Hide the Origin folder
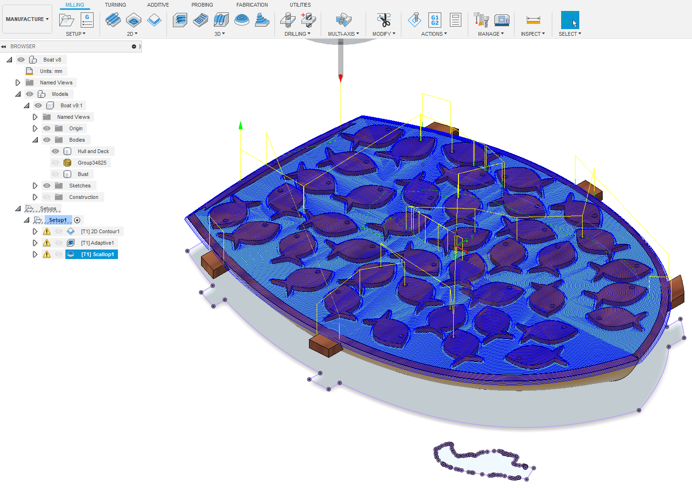The width and height of the screenshot is (692, 488). coord(47,128)
